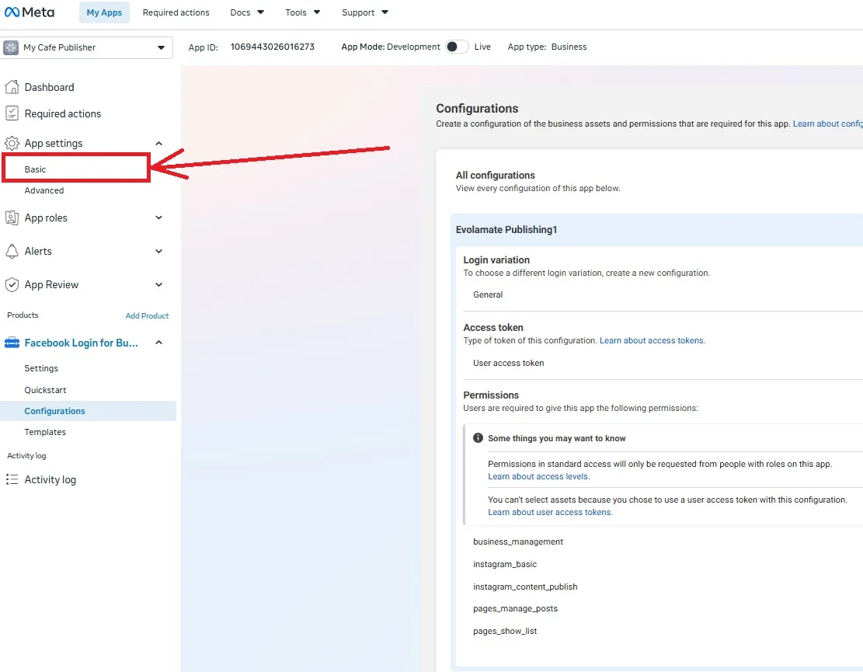The image size is (863, 672).
Task: Collapse the Facebook Login for Business chevron
Action: pyautogui.click(x=158, y=343)
